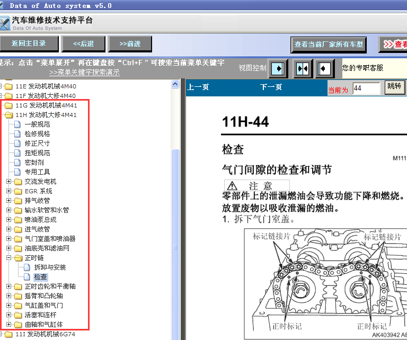Image resolution: width=407 pixels, height=340 pixels.
Task: Click the collapse-left view control icon
Action: click(325, 69)
